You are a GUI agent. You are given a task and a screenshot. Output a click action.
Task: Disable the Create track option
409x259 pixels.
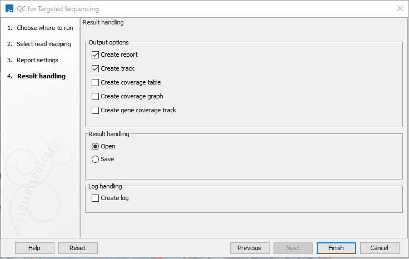pyautogui.click(x=96, y=69)
